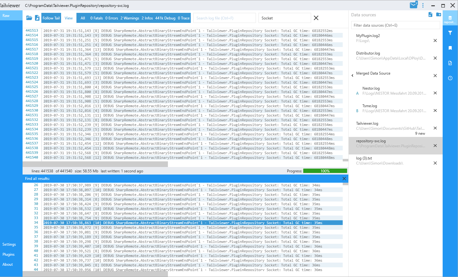Add a new file data source icon
Viewport: 458px width, 277px height.
430,14
